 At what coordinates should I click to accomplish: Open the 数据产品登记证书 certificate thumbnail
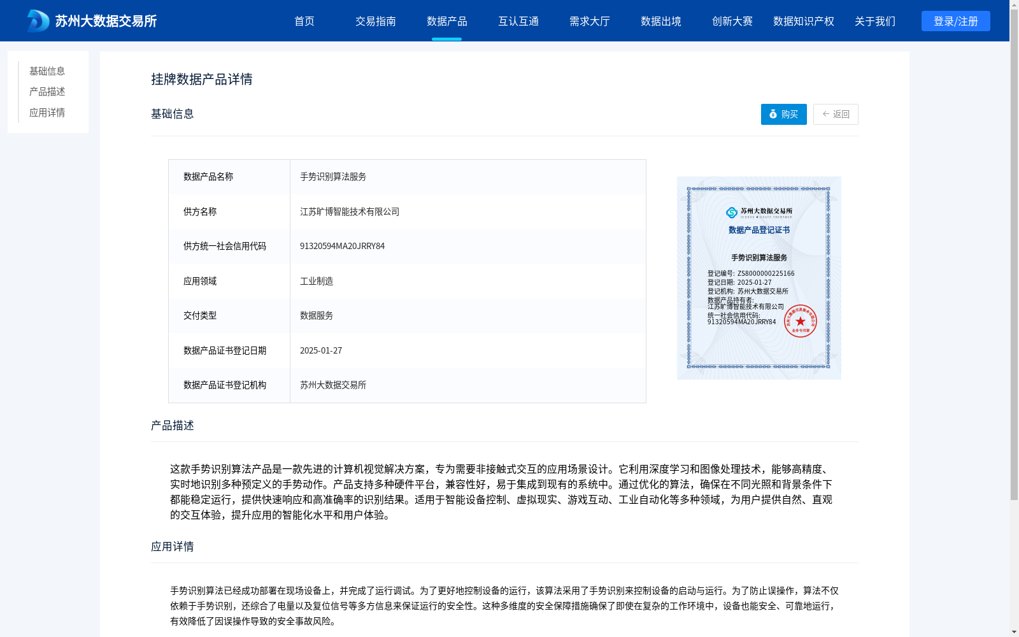pyautogui.click(x=759, y=278)
